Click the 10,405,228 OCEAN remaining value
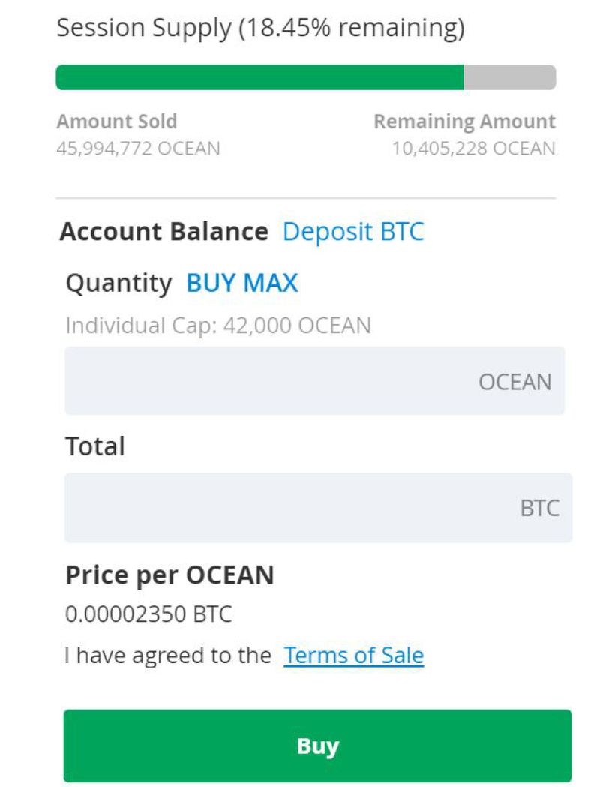The width and height of the screenshot is (600, 787). click(x=473, y=148)
